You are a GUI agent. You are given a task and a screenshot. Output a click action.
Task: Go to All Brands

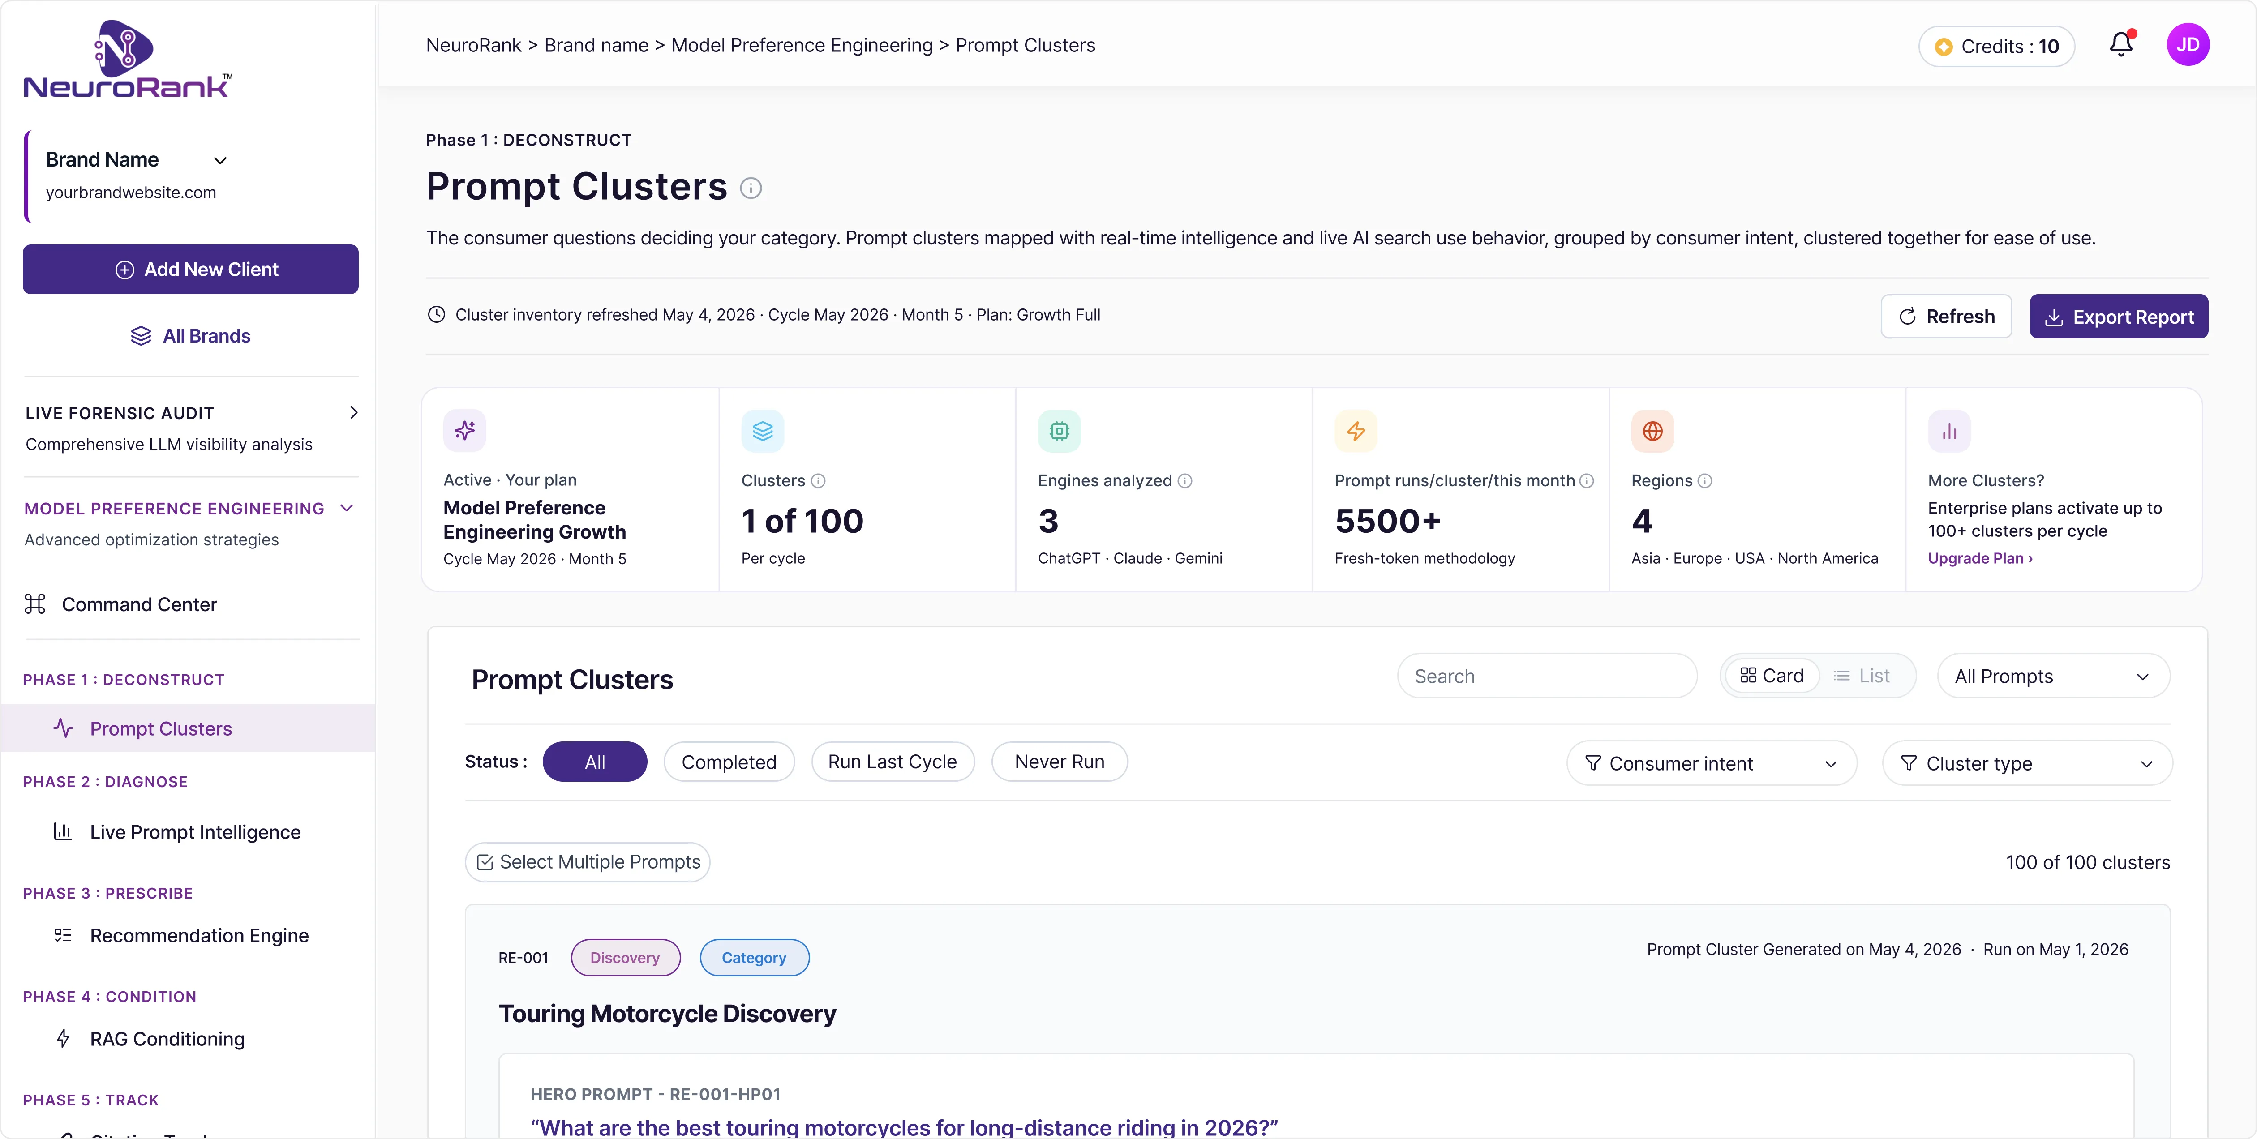(190, 336)
